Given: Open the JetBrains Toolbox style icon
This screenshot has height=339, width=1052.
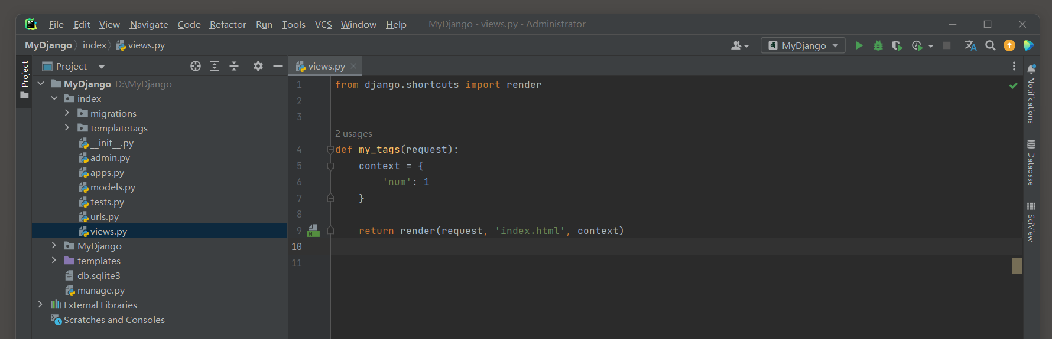Looking at the screenshot, I should coord(1028,45).
